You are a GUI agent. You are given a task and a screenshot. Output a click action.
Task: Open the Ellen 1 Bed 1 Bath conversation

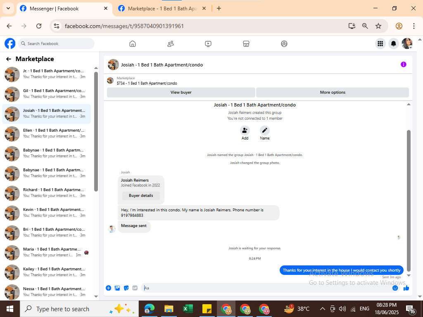click(46, 133)
